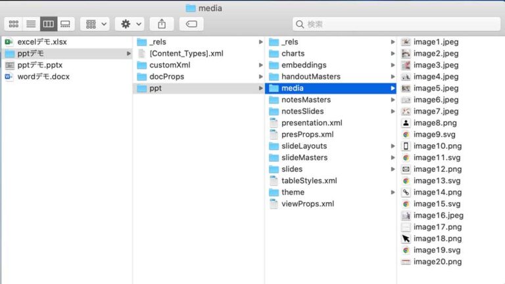Open the gear action menu
The width and height of the screenshot is (505, 284).
[129, 24]
